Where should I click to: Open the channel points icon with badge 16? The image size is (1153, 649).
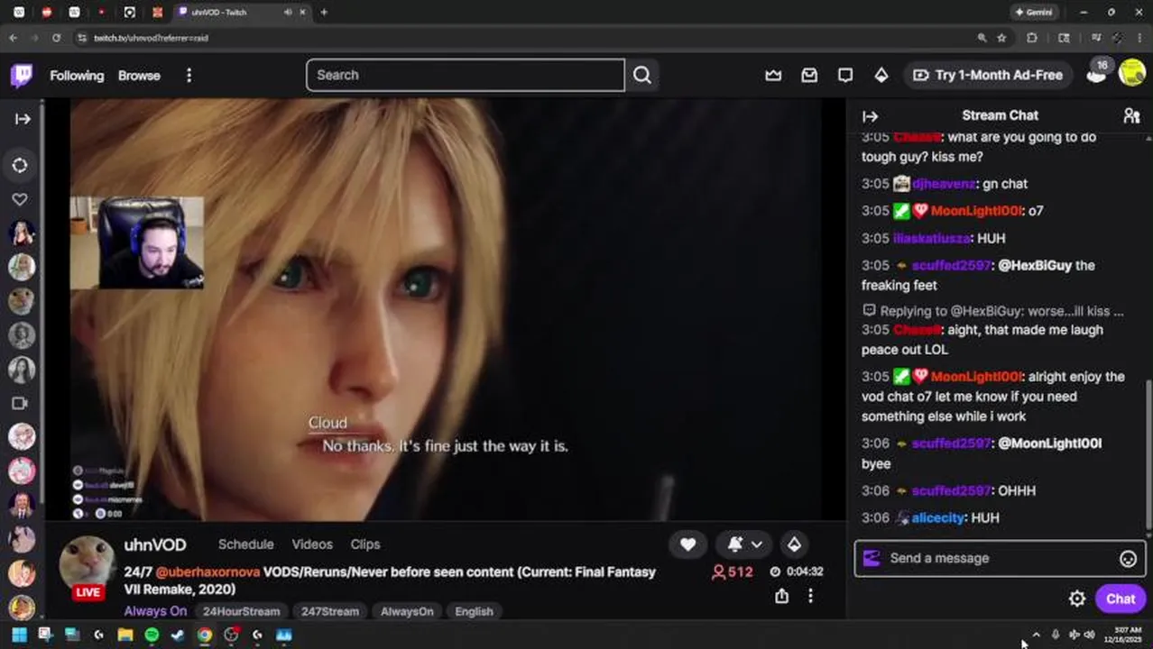click(x=1097, y=73)
